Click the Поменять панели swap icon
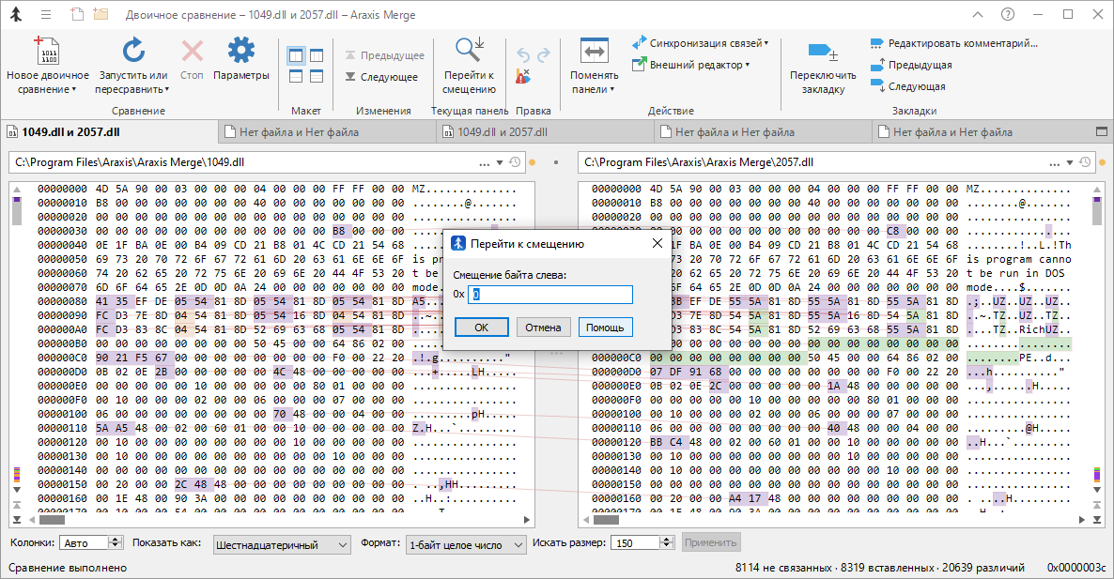Viewport: 1114px width, 579px height. 594,51
